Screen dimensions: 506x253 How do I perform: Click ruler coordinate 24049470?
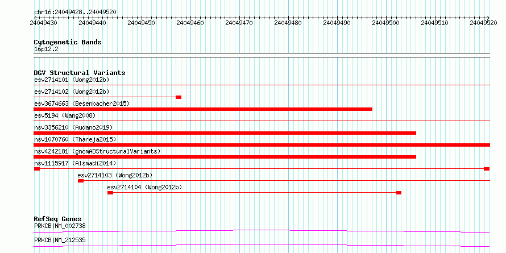(239, 23)
